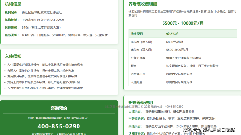
Task: Click the 入住须知 heading
Action: (13, 56)
